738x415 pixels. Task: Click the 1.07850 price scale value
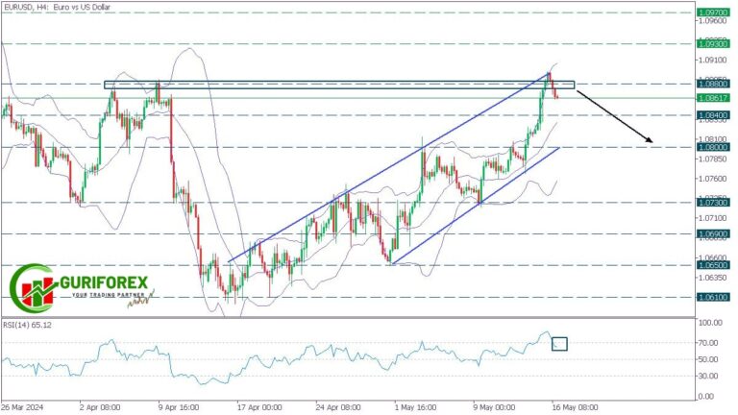pos(713,159)
